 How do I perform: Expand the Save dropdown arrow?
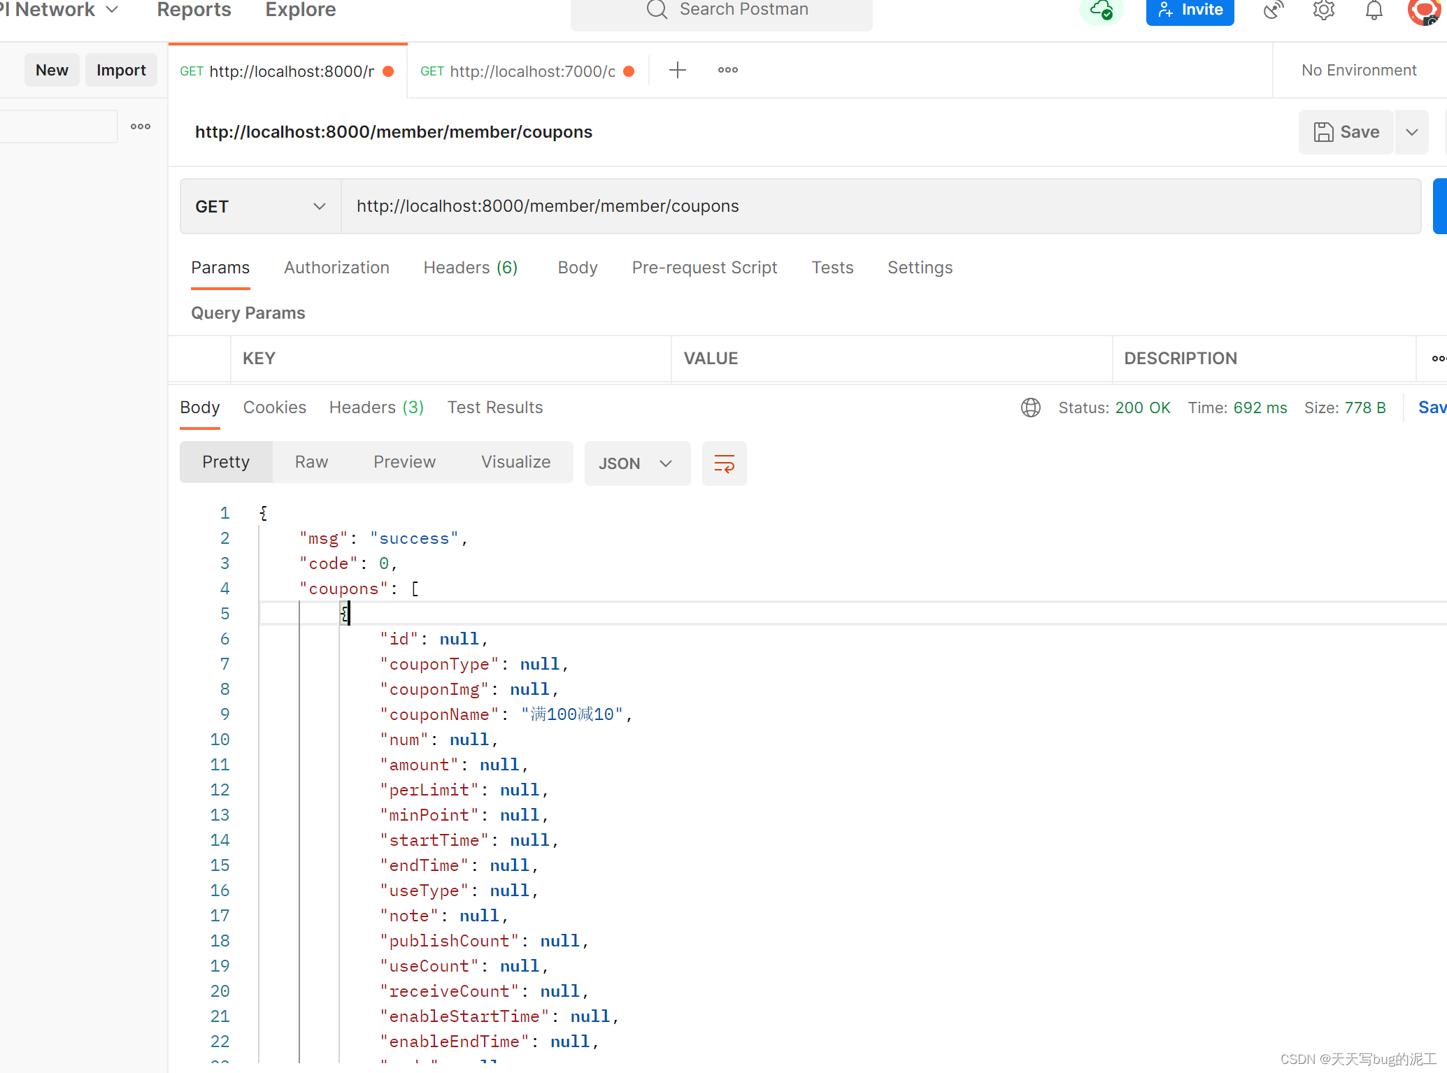click(x=1411, y=132)
